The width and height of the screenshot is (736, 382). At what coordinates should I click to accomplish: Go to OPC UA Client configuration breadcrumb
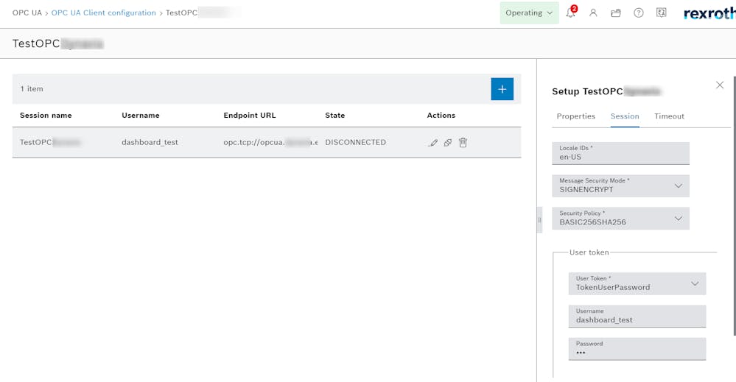pos(103,13)
